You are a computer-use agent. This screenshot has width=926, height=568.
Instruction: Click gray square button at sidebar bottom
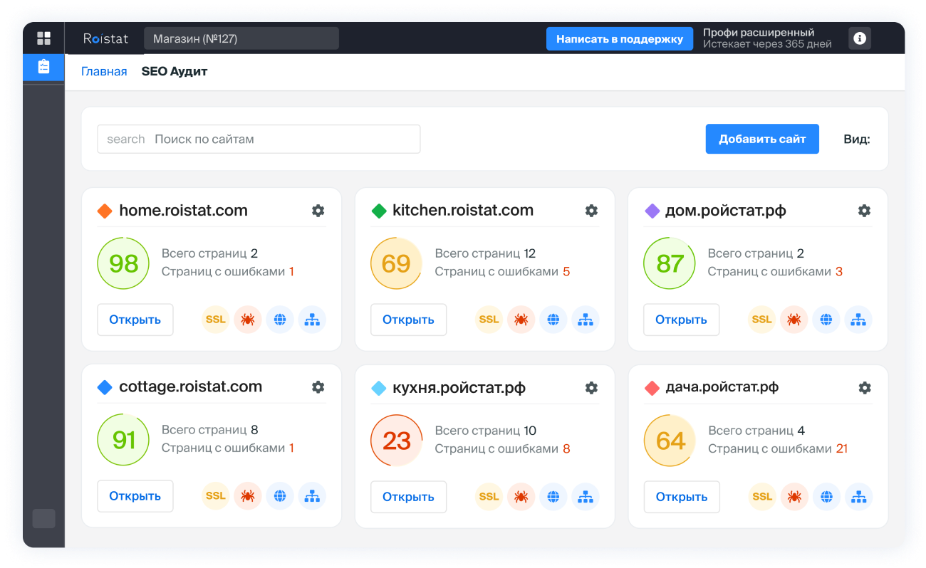click(43, 518)
